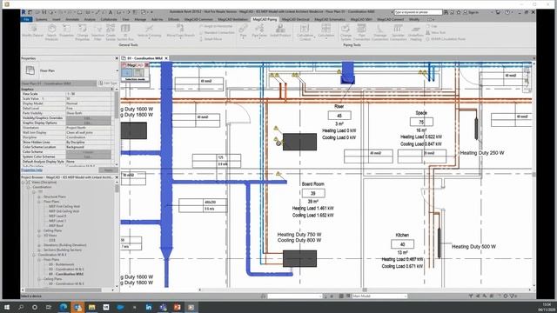Switch to the MagiCAD Ventilation tab
557x313 pixels.
point(233,19)
